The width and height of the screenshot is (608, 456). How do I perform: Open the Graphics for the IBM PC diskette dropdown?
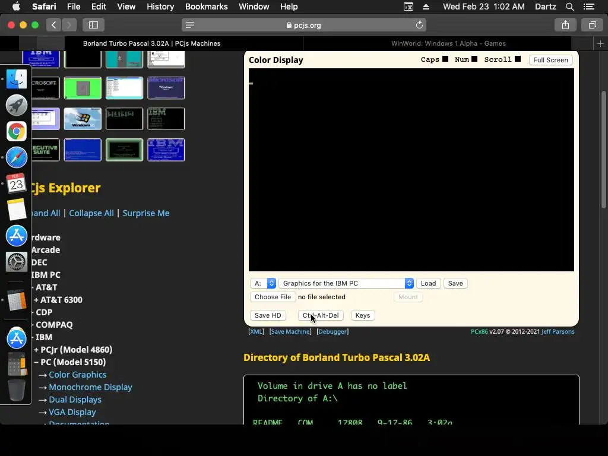point(346,283)
